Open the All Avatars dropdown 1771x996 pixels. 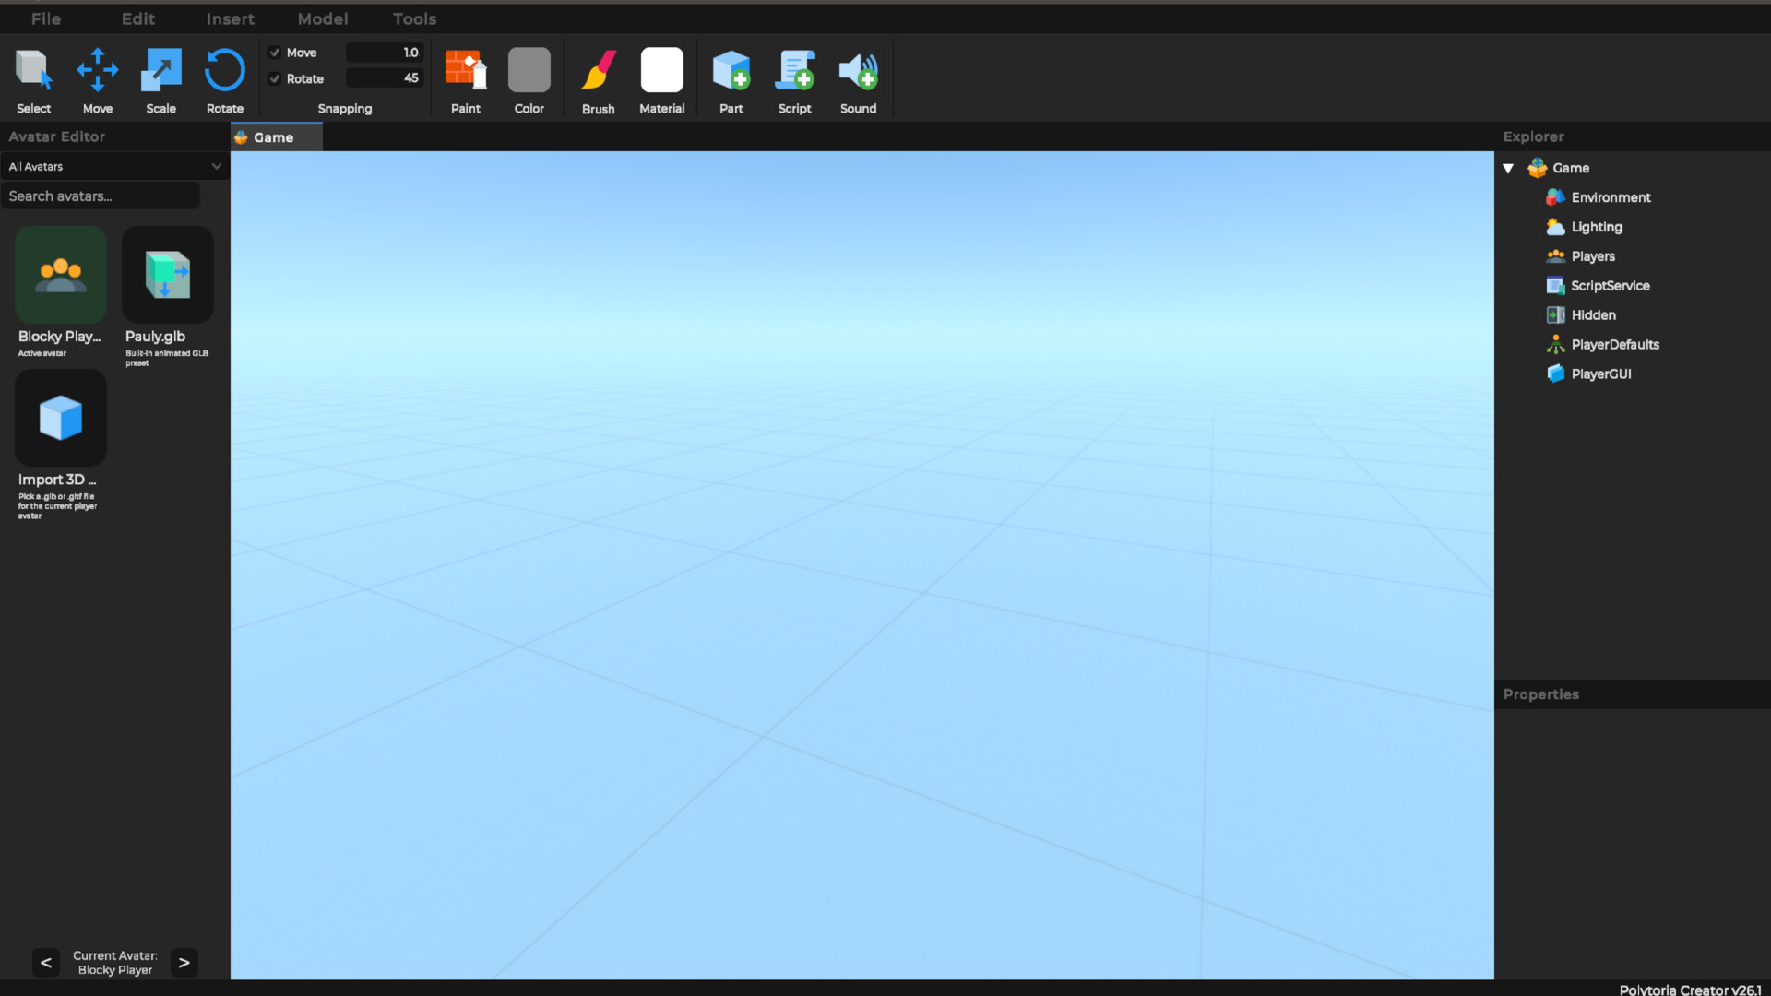click(114, 167)
